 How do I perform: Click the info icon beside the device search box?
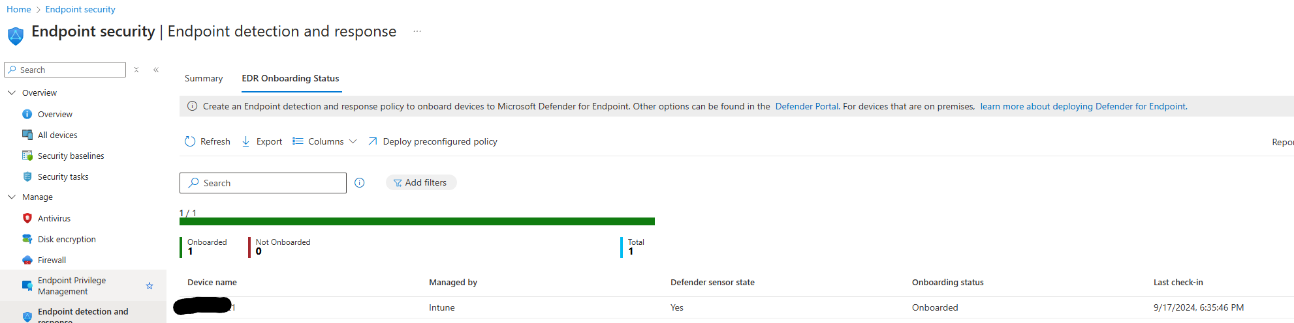pyautogui.click(x=360, y=183)
